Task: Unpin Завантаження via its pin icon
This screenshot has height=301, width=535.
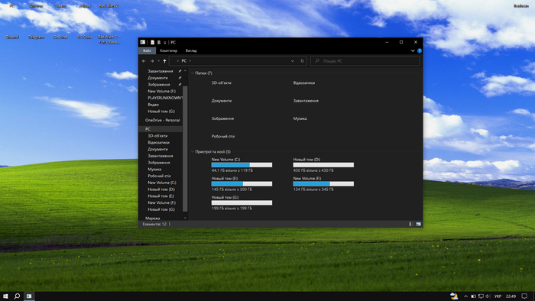Action: pyautogui.click(x=180, y=71)
